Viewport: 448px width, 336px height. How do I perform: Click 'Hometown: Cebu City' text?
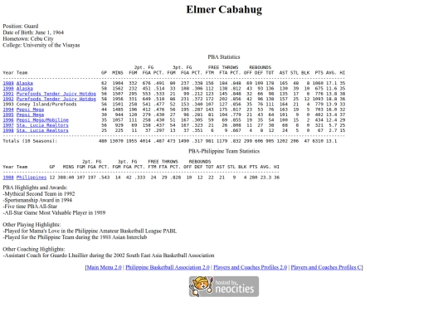click(28, 38)
